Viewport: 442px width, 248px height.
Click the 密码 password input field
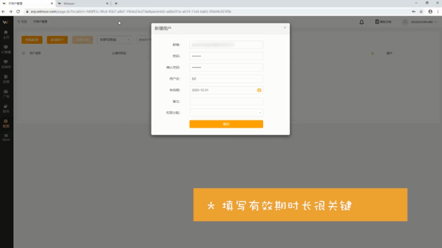click(226, 56)
